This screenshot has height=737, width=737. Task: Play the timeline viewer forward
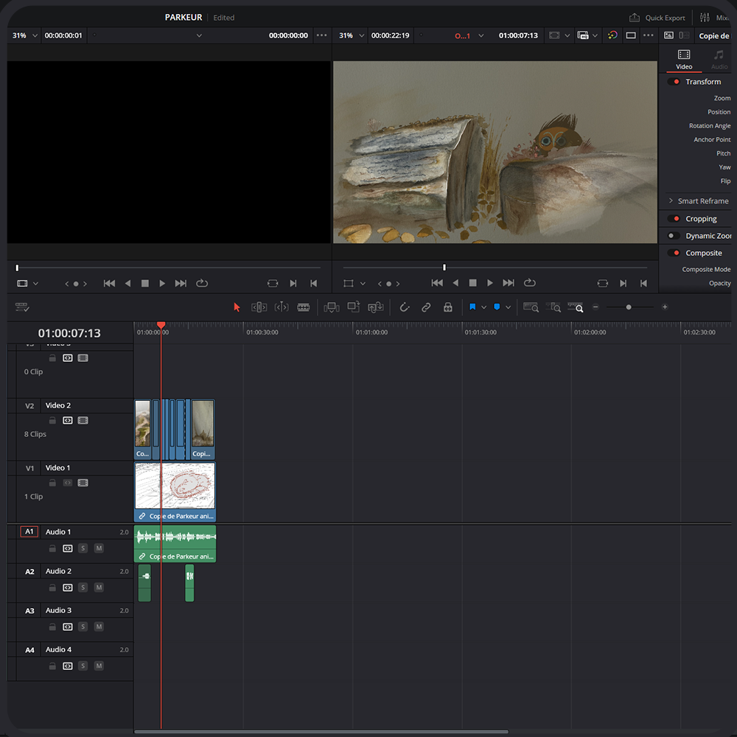coord(490,283)
